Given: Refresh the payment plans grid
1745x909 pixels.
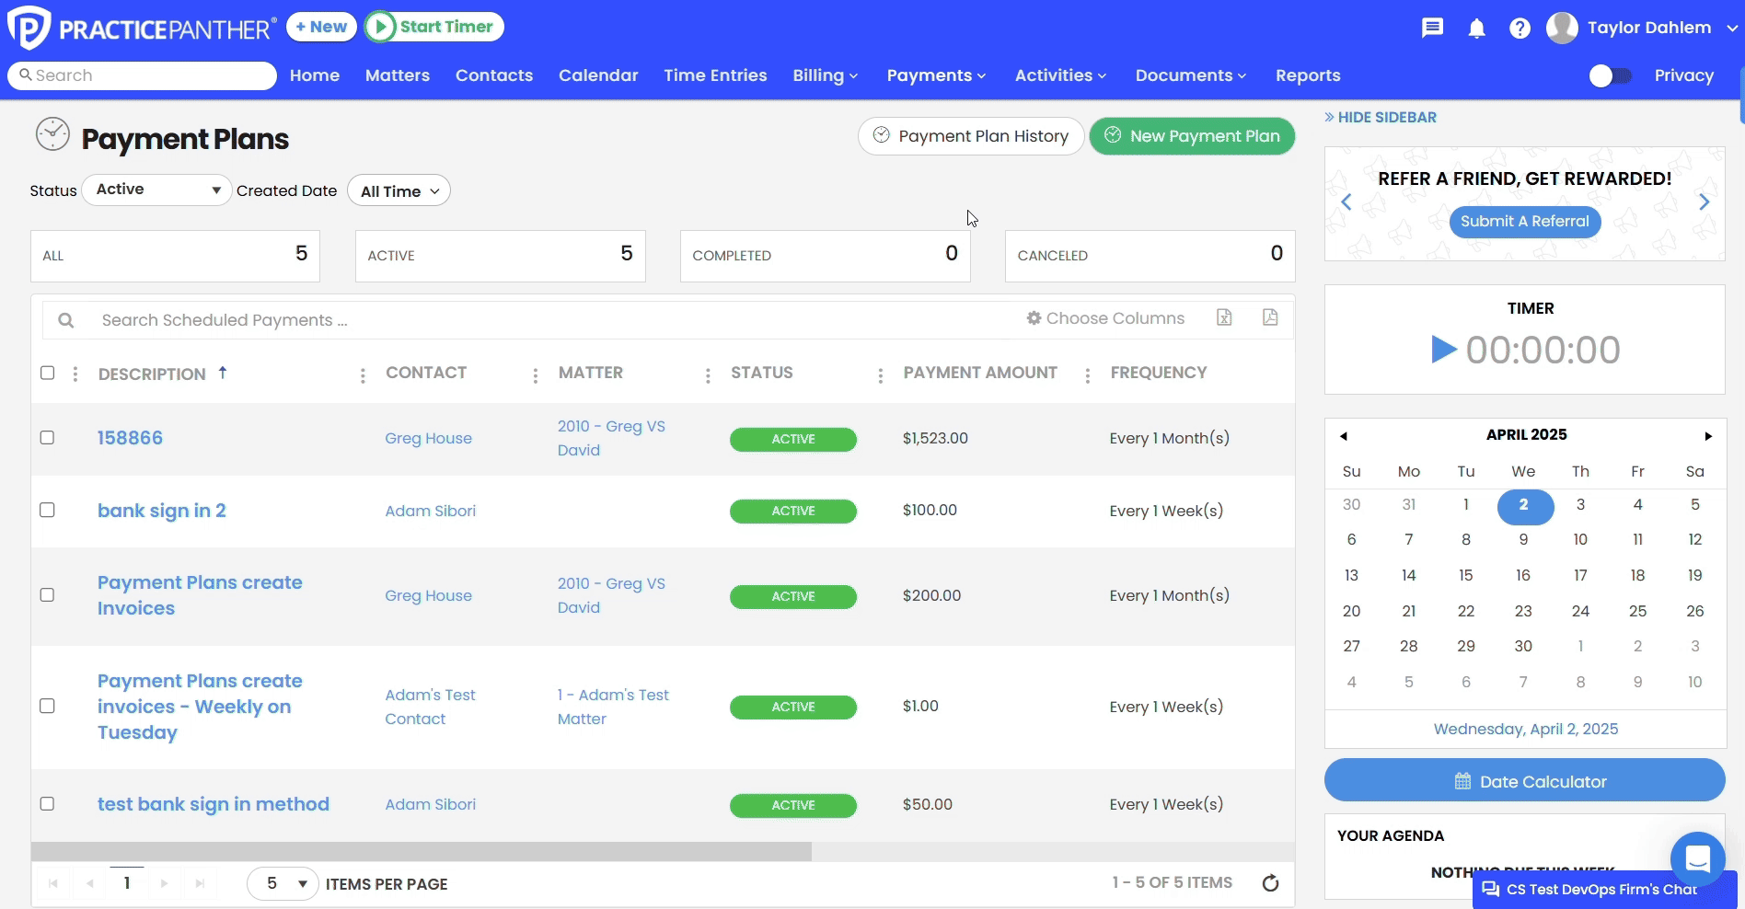Looking at the screenshot, I should tap(1270, 883).
